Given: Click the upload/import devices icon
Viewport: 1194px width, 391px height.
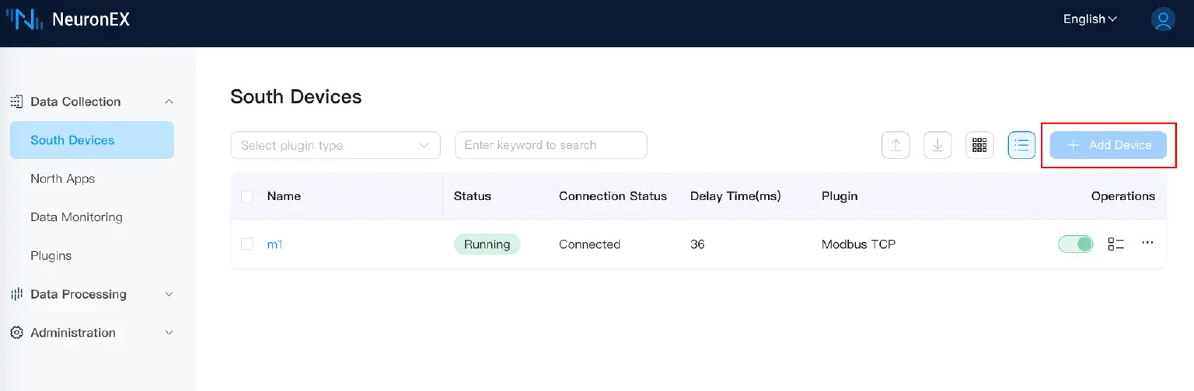Looking at the screenshot, I should (x=895, y=145).
